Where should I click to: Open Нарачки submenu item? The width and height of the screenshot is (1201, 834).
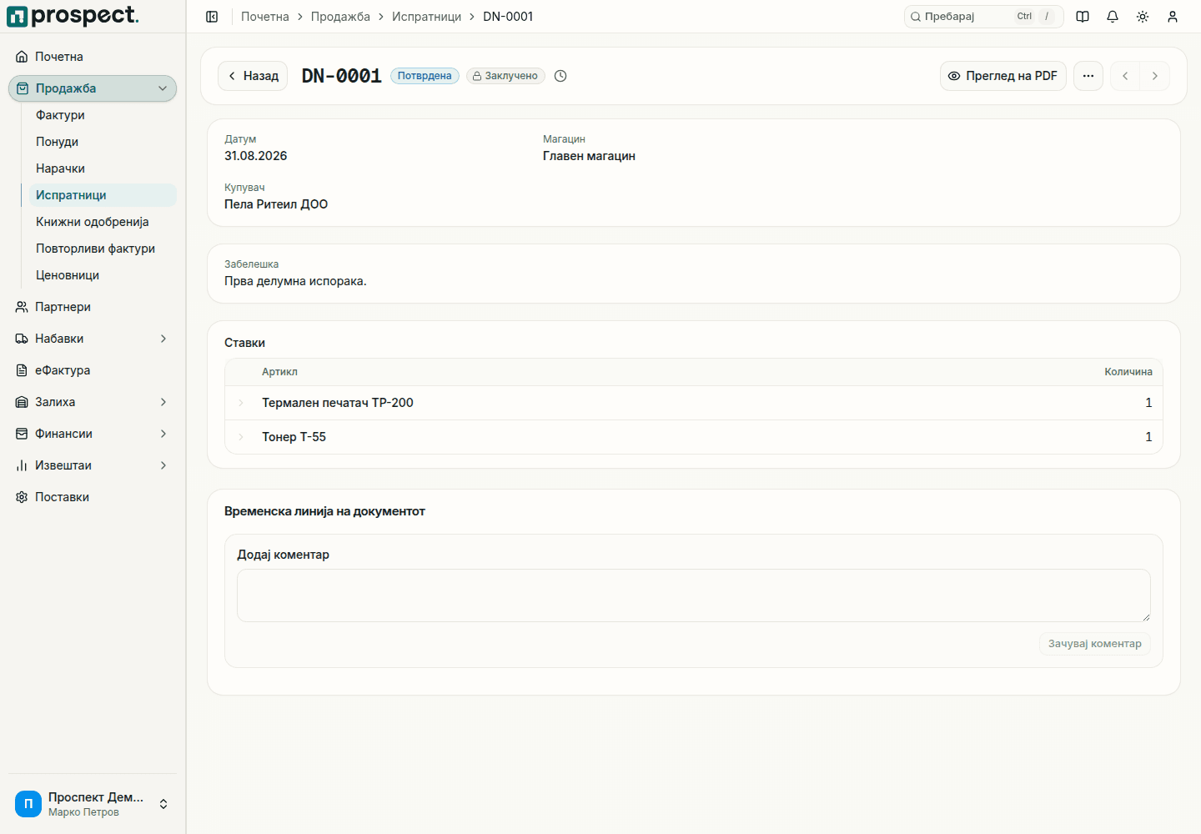click(x=103, y=168)
